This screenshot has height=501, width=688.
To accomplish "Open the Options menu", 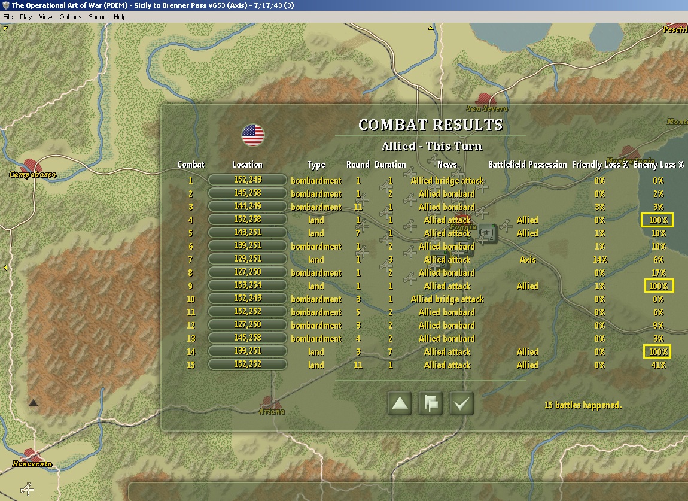I will pyautogui.click(x=70, y=17).
